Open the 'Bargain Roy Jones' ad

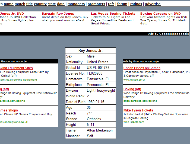58,14
